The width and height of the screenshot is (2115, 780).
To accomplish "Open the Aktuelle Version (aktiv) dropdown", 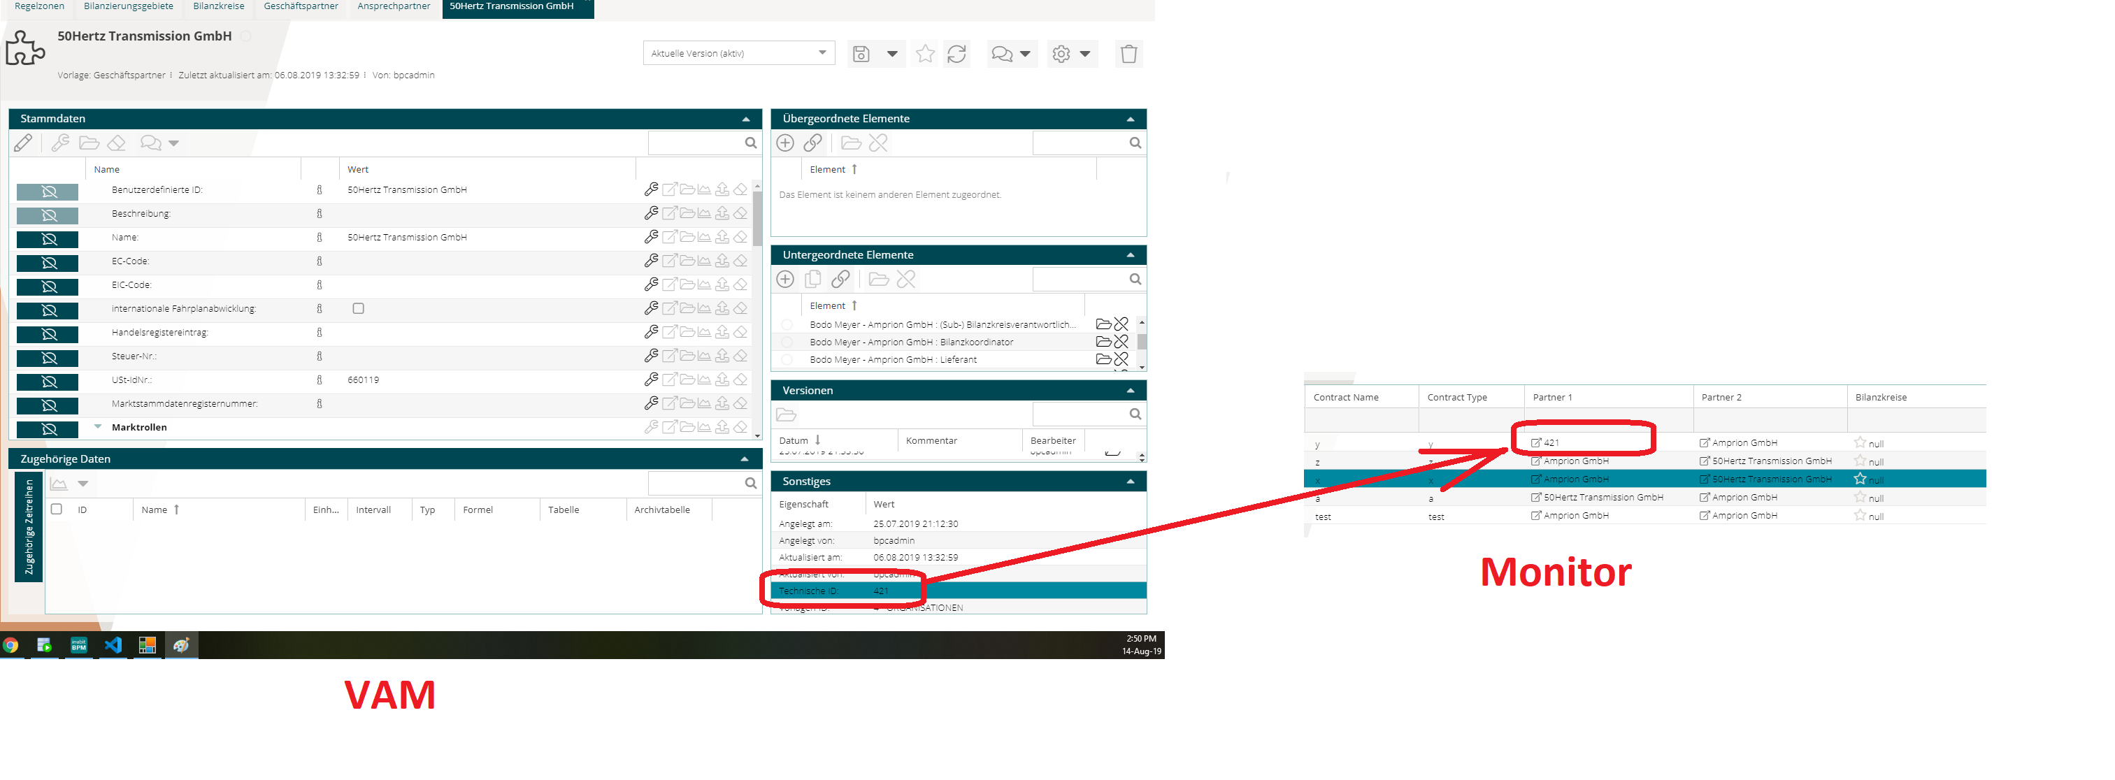I will 820,52.
